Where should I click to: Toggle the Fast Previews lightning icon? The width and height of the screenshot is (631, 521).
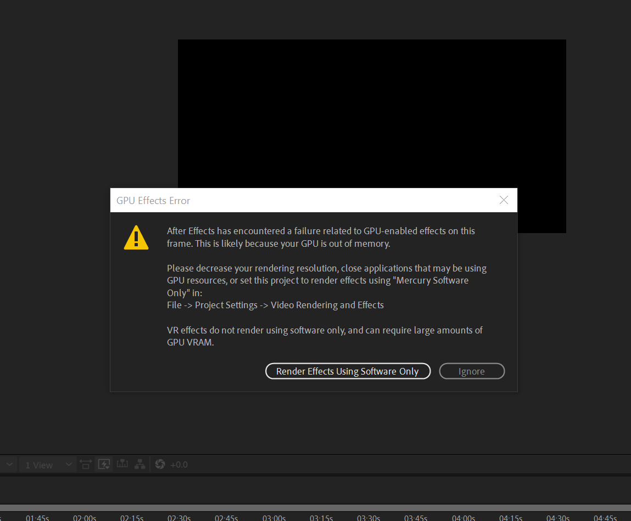point(104,464)
